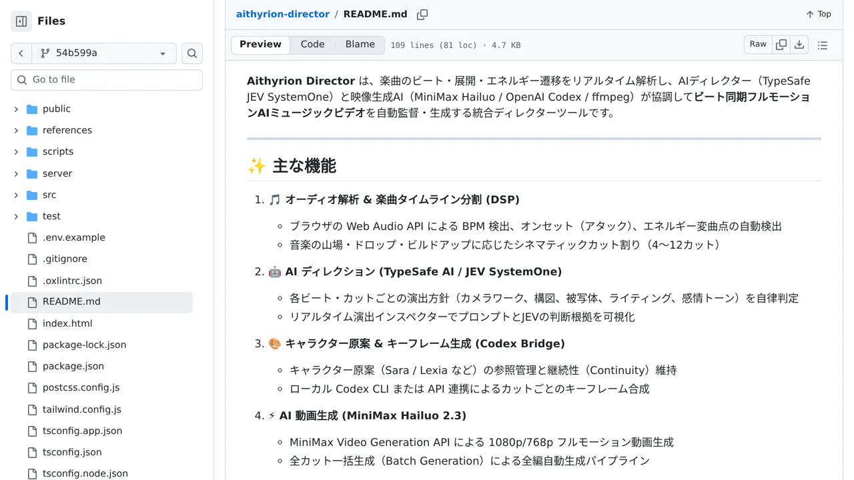Viewport: 854px width, 480px height.
Task: Open the tsconfig.app.json file
Action: [83, 431]
